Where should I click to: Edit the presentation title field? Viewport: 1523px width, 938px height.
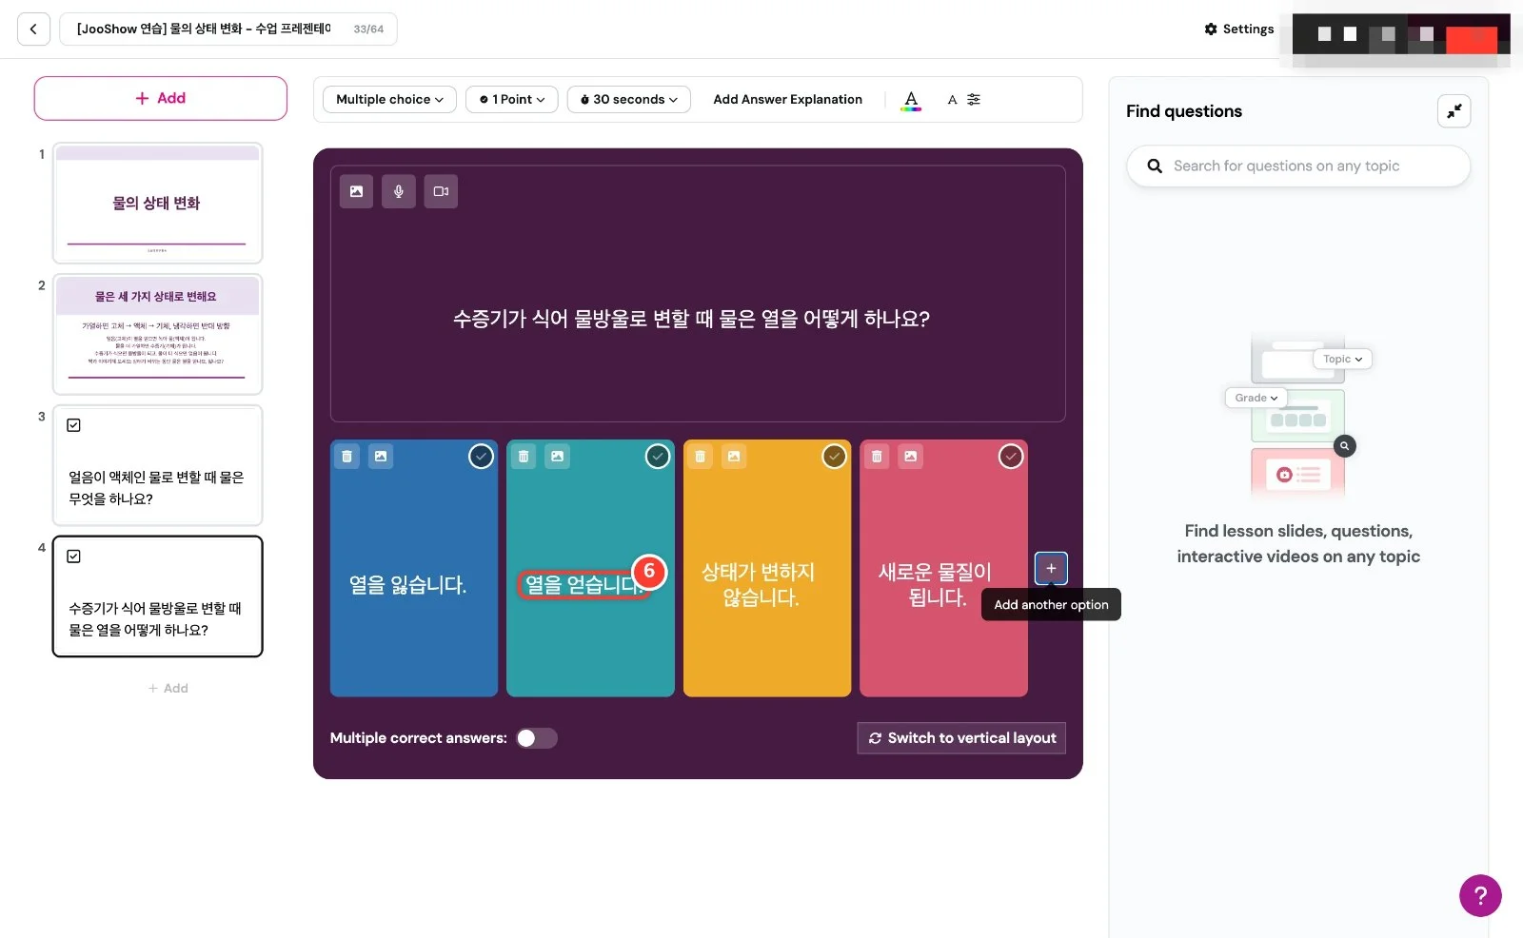click(x=228, y=29)
